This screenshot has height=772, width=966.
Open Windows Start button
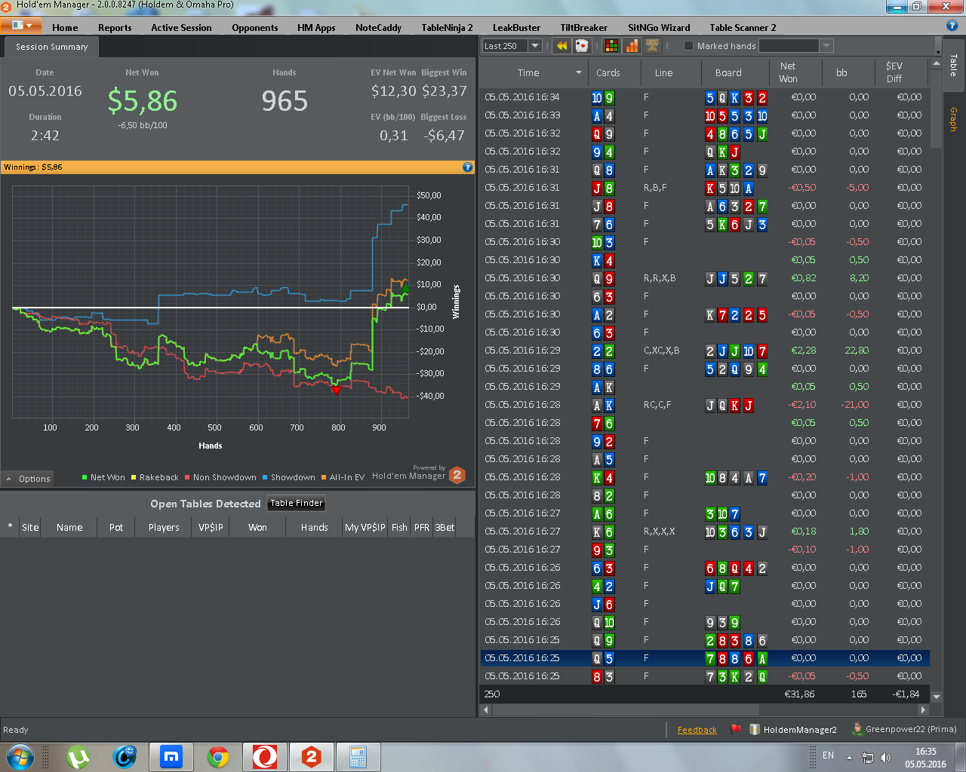(x=20, y=757)
